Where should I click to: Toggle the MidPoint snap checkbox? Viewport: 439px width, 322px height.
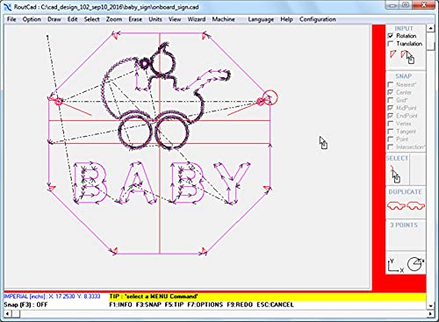391,108
